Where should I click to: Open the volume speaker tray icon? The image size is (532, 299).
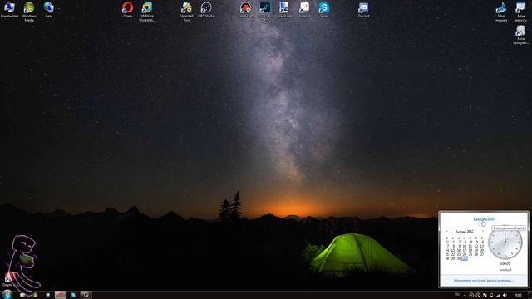click(x=505, y=296)
